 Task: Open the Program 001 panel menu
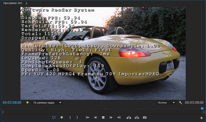pyautogui.click(x=27, y=4)
